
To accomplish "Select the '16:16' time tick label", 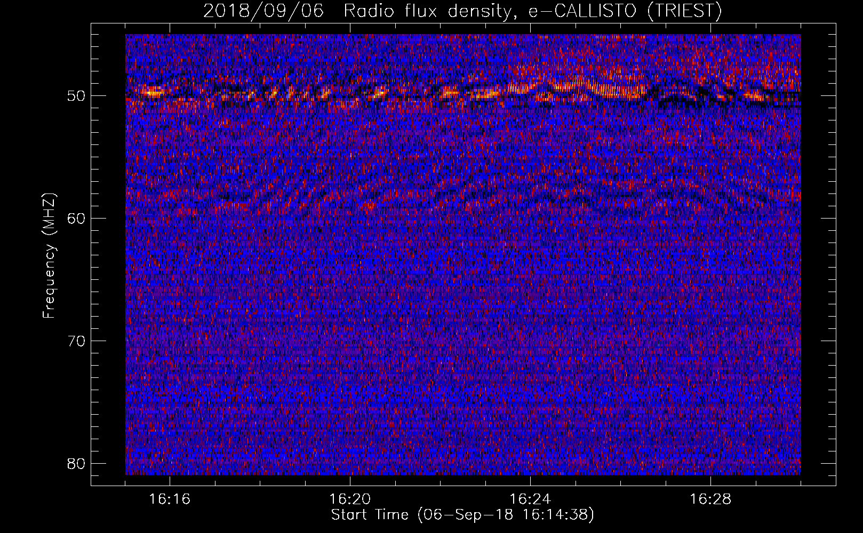I will (170, 499).
